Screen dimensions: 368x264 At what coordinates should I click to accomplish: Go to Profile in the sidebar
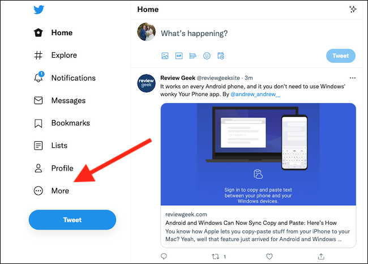pos(54,168)
